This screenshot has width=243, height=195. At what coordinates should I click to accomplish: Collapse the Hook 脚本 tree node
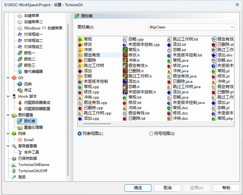8,96
